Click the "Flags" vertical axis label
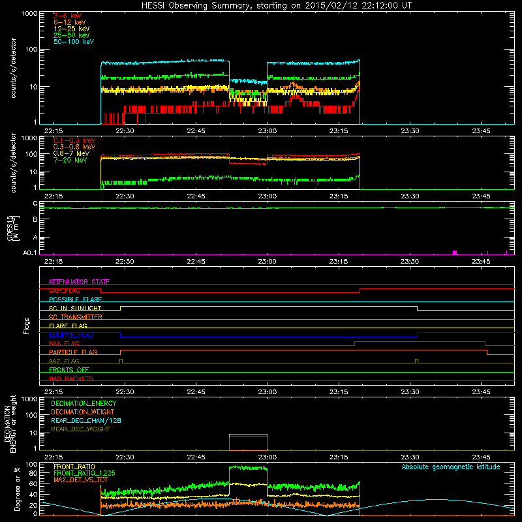This screenshot has width=522, height=522. click(x=27, y=326)
